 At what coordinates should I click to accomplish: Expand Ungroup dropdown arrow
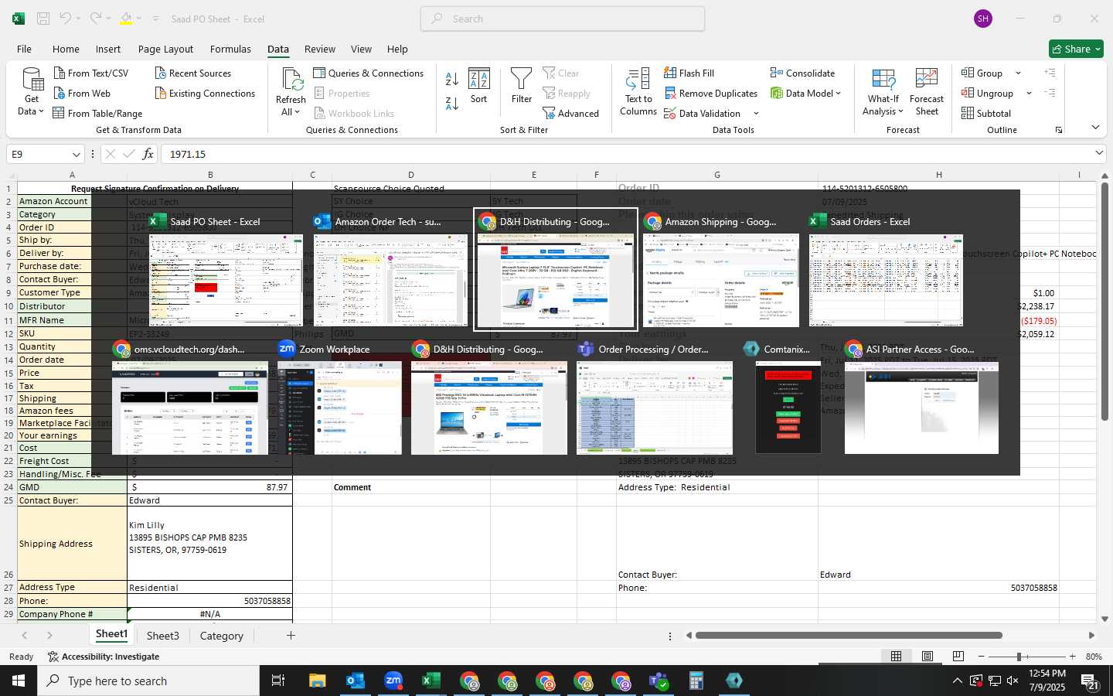pyautogui.click(x=1029, y=94)
